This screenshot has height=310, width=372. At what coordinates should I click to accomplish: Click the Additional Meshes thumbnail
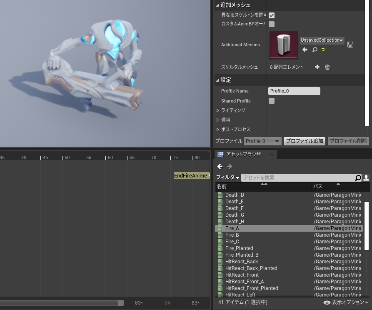pos(284,45)
